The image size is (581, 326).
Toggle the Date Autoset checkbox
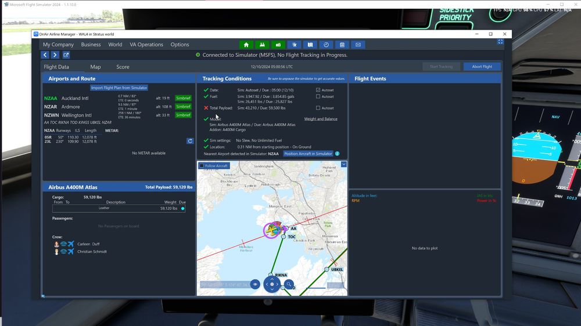coord(318,90)
